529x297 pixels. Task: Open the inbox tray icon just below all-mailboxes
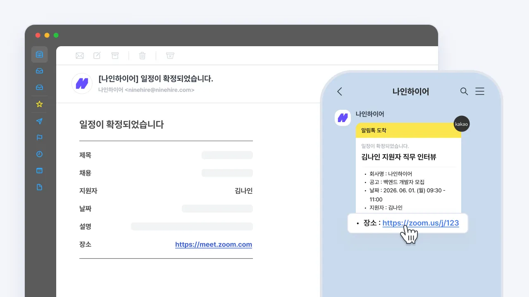pyautogui.click(x=39, y=71)
